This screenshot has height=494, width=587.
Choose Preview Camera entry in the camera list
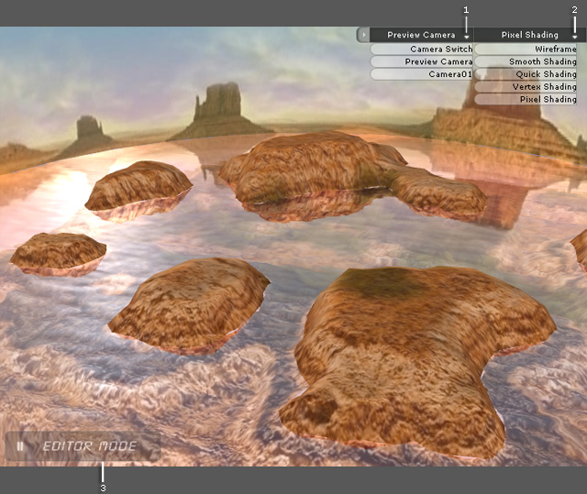click(423, 61)
